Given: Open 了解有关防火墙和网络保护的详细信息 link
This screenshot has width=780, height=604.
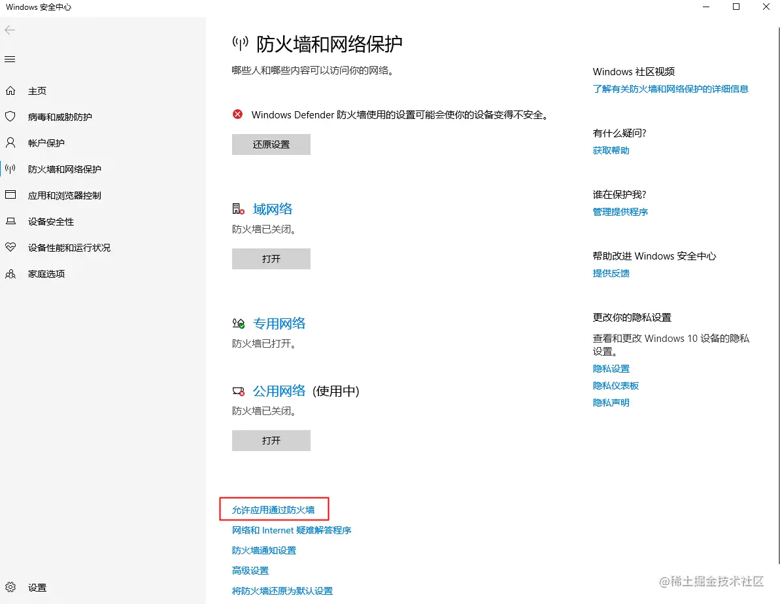Looking at the screenshot, I should pyautogui.click(x=671, y=89).
